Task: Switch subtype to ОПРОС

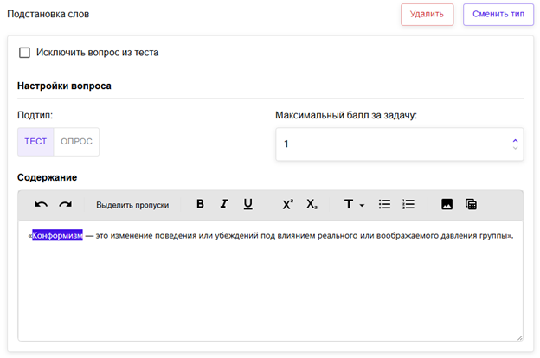Action: [76, 142]
